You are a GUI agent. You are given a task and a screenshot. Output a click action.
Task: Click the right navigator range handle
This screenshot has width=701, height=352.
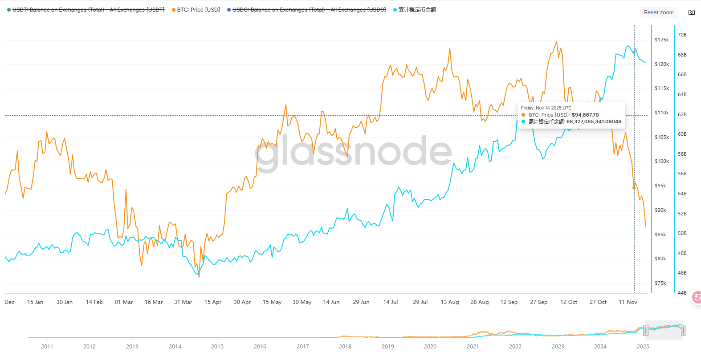point(683,330)
